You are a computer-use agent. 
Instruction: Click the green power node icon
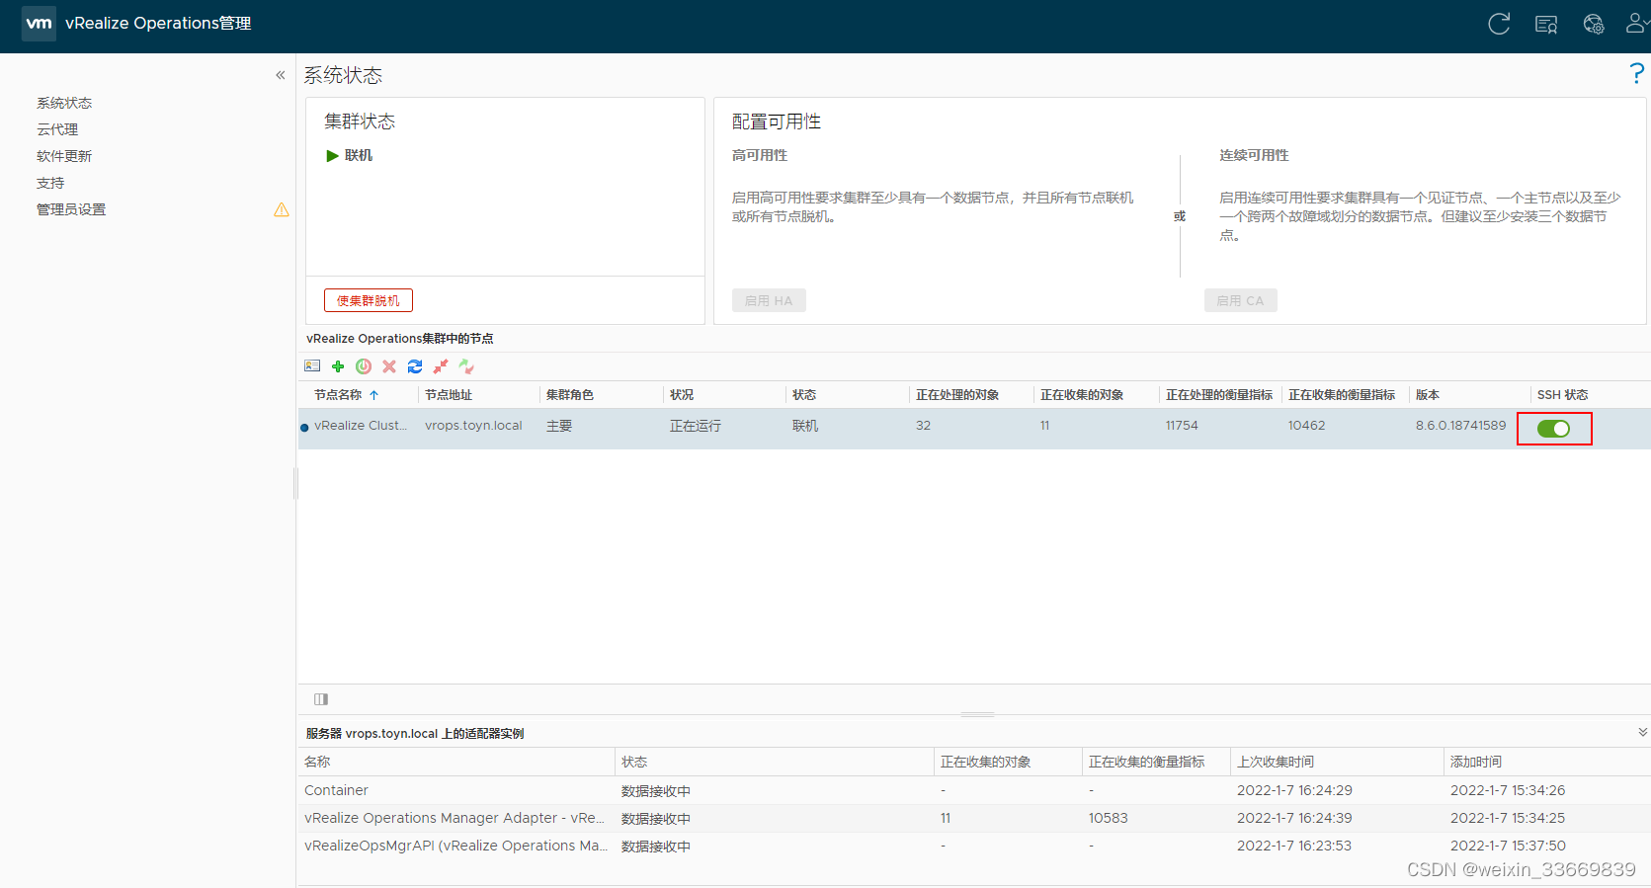coord(364,366)
